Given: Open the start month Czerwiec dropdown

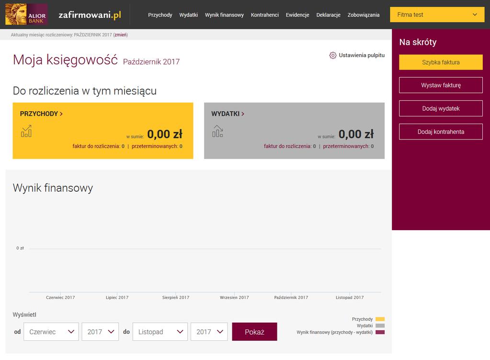Looking at the screenshot, I should [51, 332].
